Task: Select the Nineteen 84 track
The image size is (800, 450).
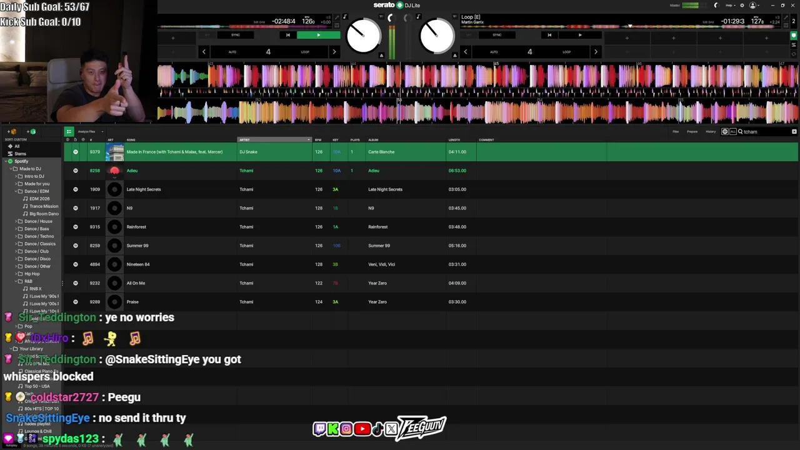Action: pyautogui.click(x=138, y=264)
